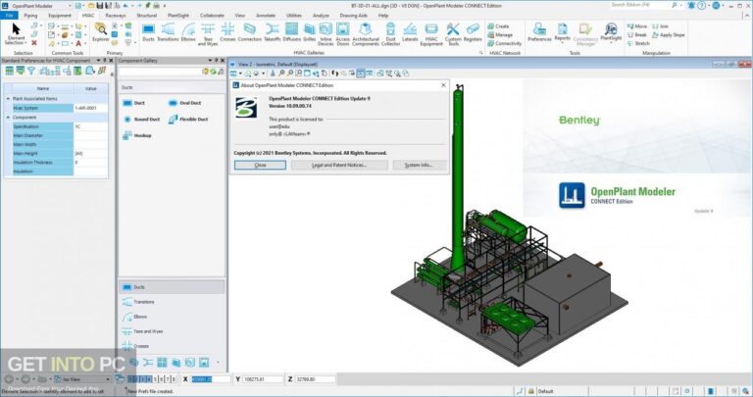Switch to the Piping ribbon tab

[x=30, y=16]
